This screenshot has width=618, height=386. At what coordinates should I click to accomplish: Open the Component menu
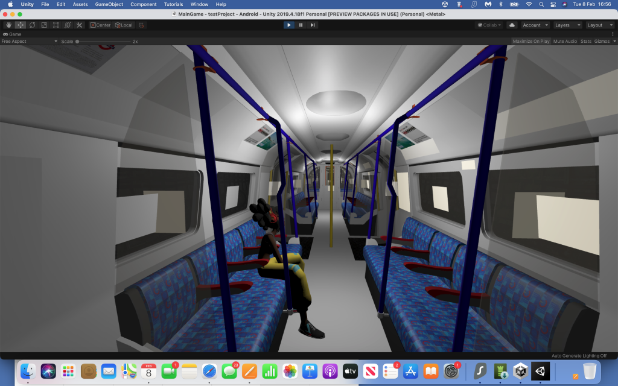(144, 4)
